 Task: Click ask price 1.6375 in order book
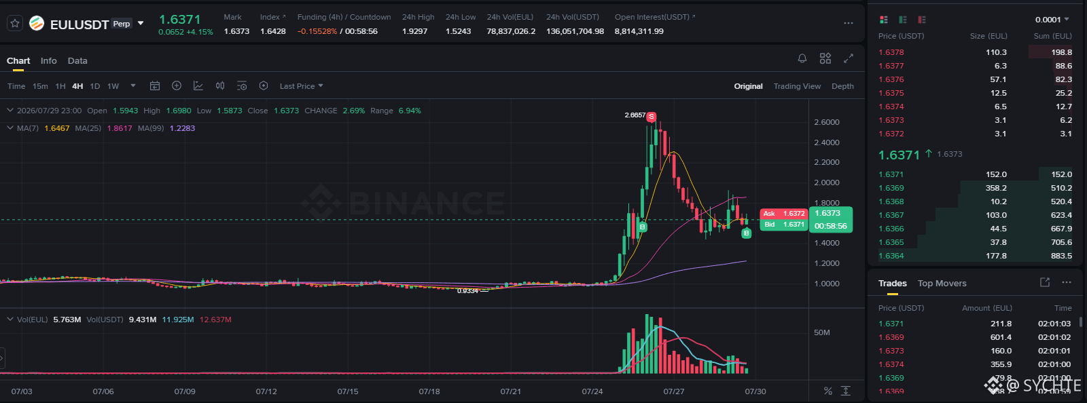point(891,93)
